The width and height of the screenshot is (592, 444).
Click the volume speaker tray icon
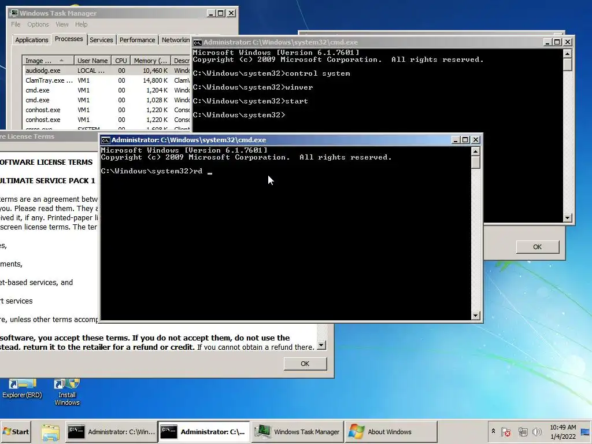pyautogui.click(x=536, y=431)
